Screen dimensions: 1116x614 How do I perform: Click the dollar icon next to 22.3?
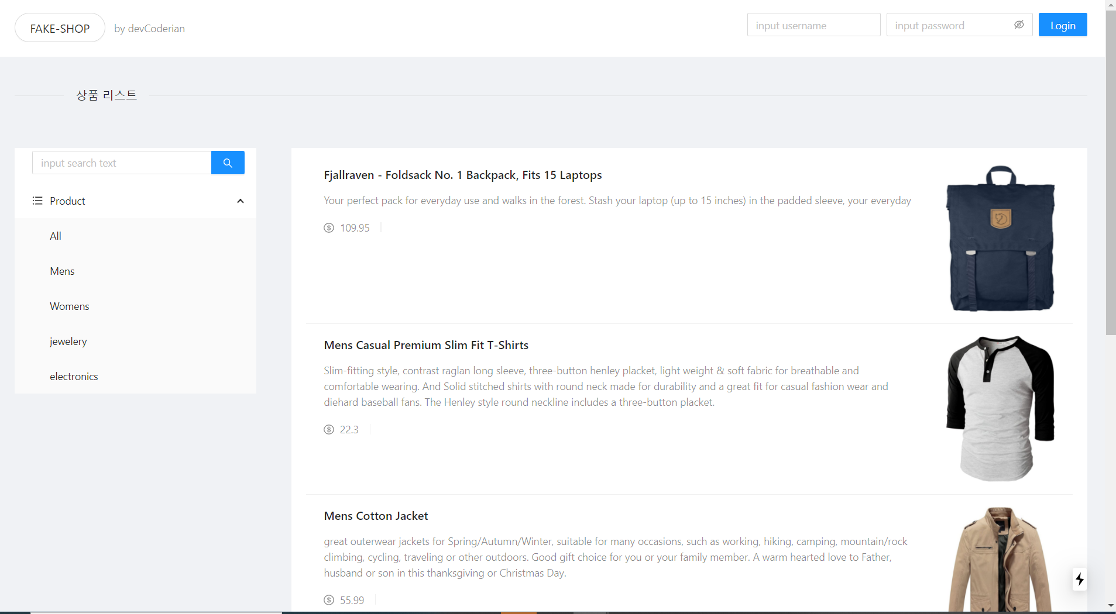coord(329,430)
